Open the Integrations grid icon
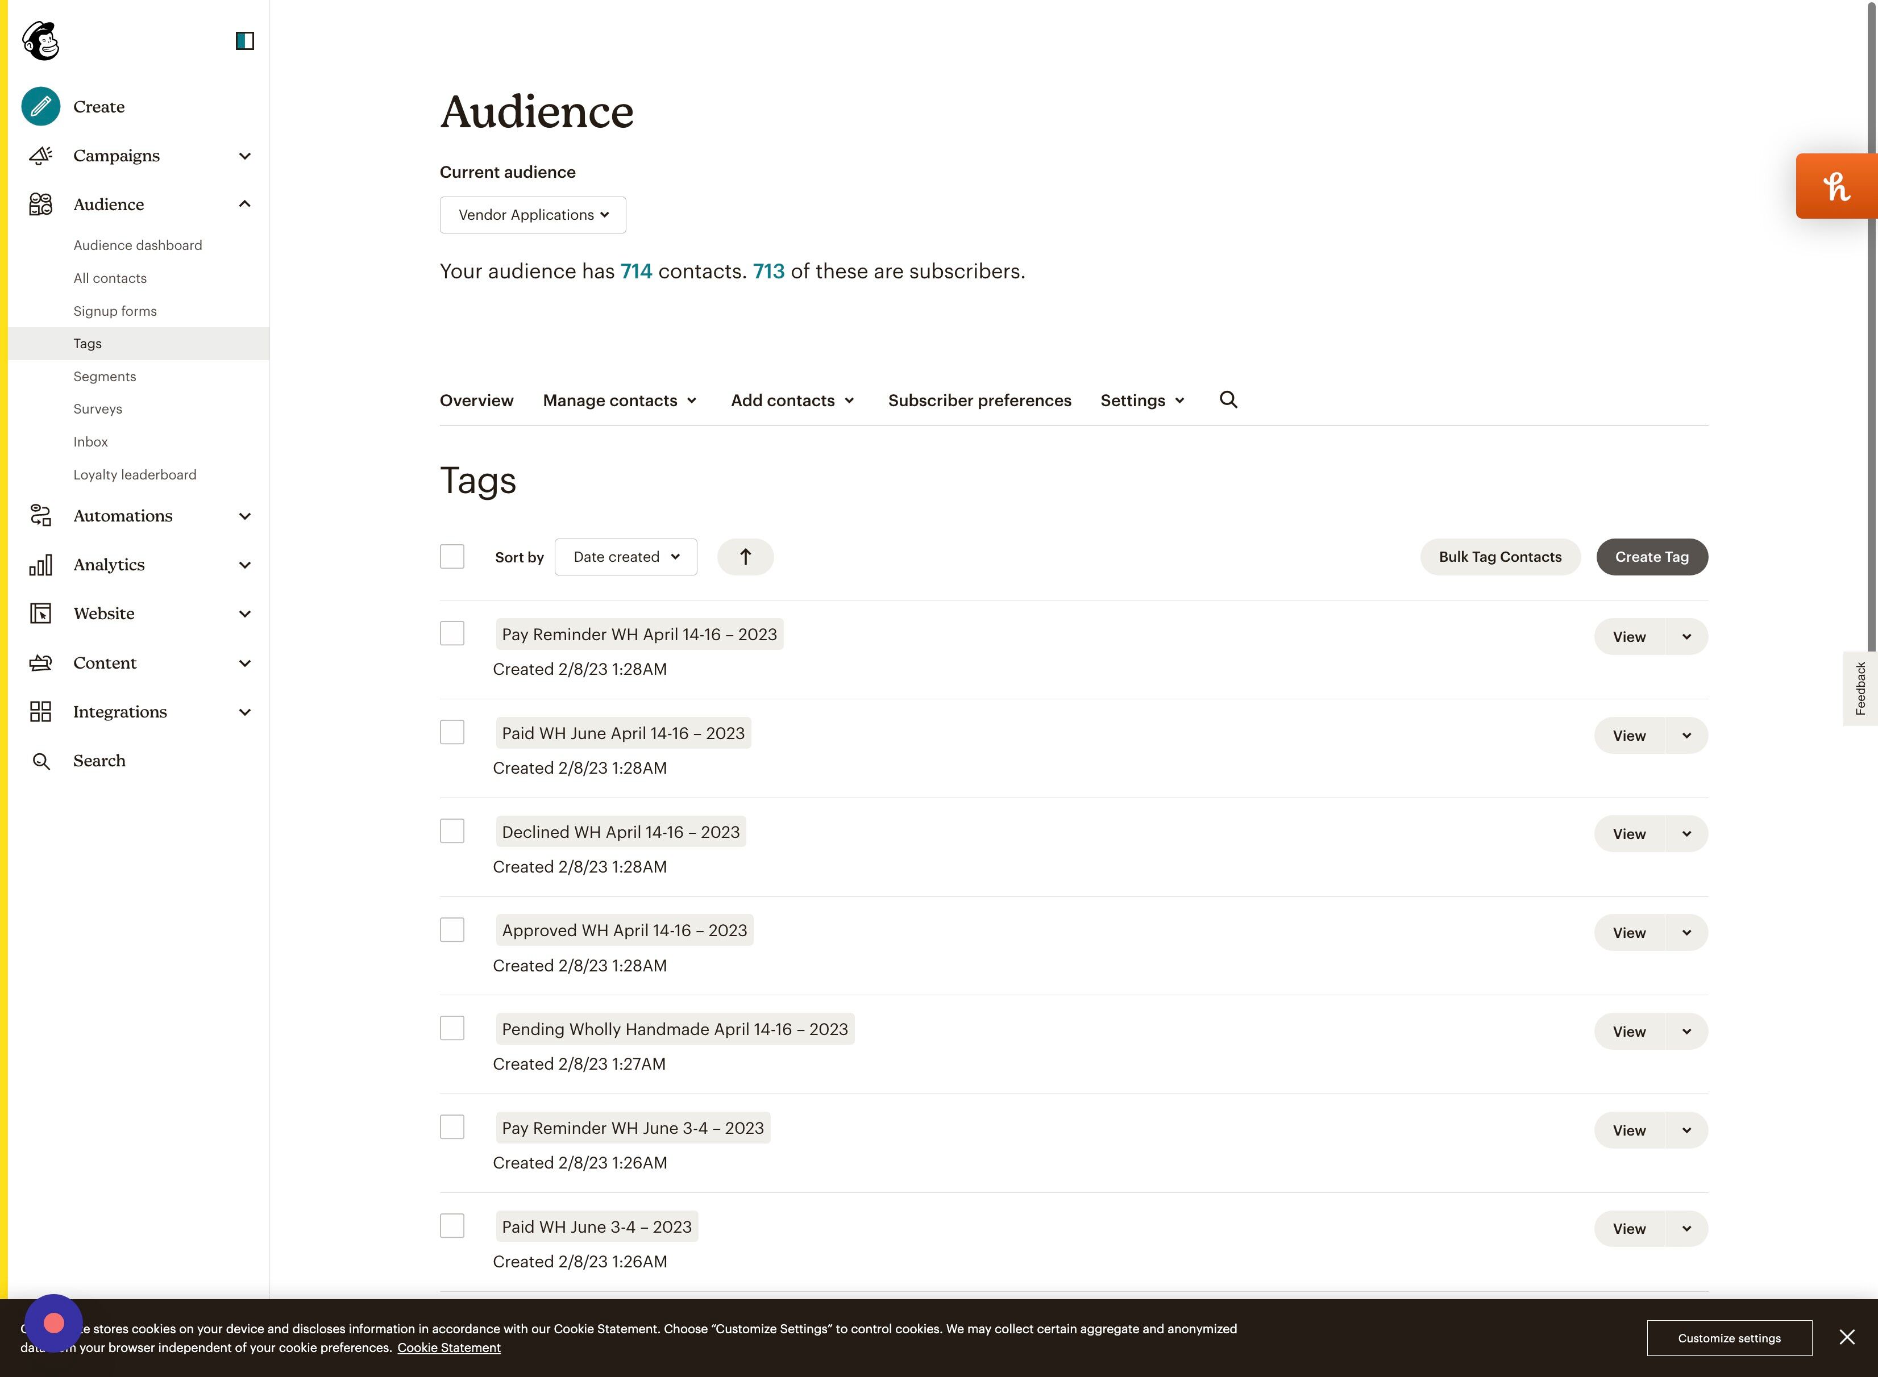 [40, 711]
